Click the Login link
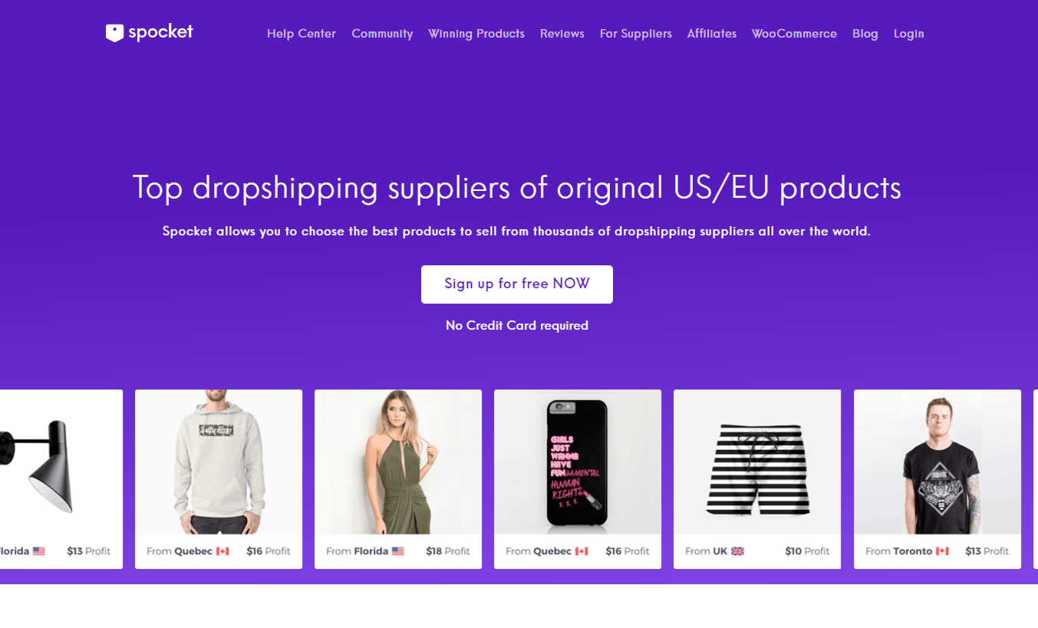1038x628 pixels. pyautogui.click(x=909, y=34)
